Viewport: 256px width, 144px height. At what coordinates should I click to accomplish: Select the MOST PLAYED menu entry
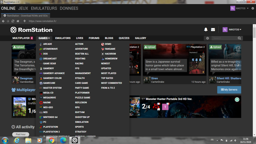(109, 73)
